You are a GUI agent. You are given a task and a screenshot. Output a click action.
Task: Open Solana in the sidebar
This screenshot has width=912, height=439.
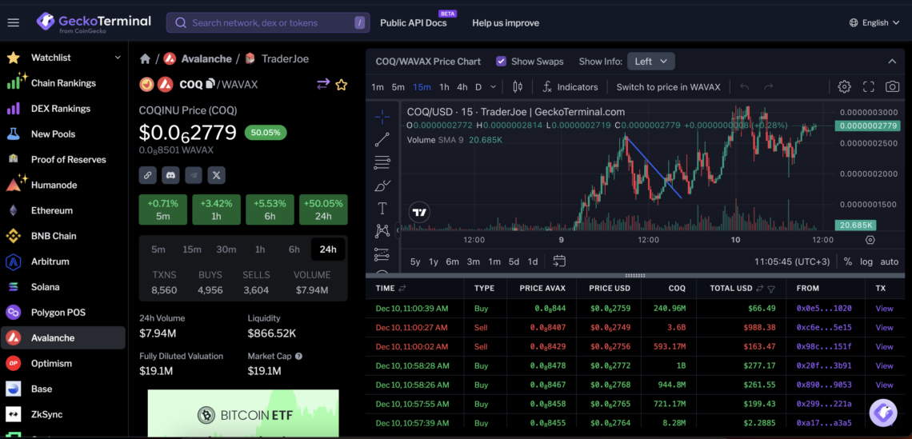pos(63,286)
